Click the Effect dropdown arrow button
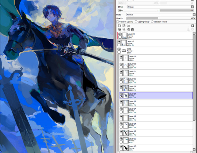 (193, 7)
